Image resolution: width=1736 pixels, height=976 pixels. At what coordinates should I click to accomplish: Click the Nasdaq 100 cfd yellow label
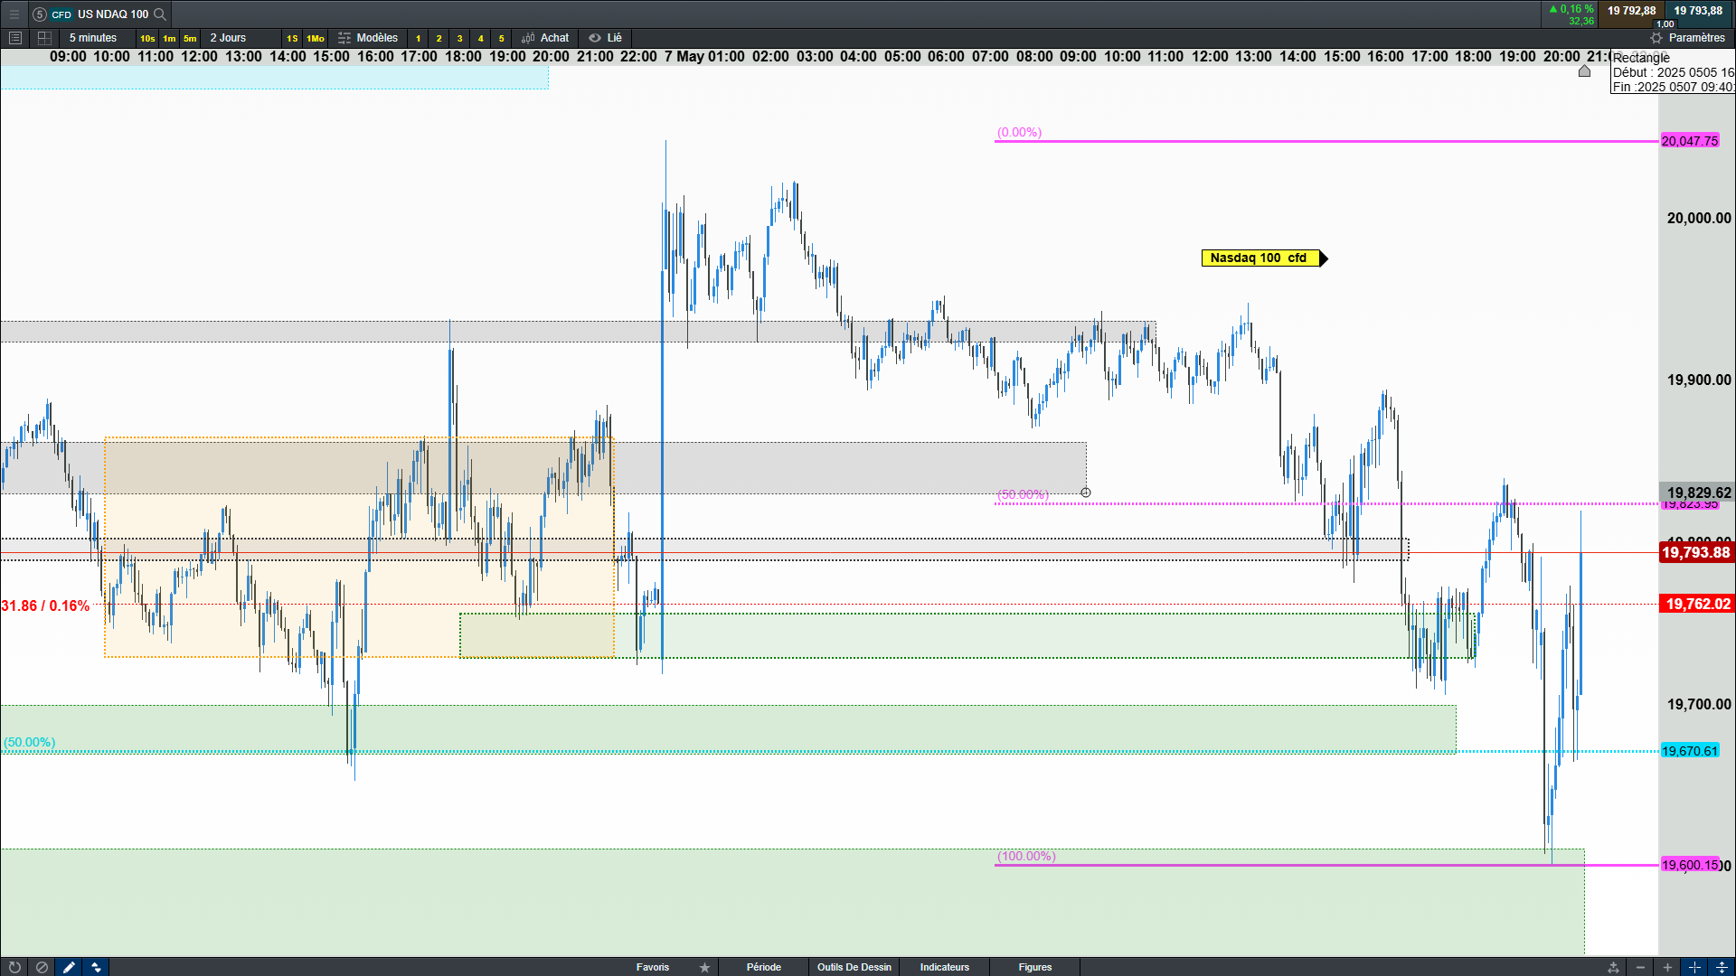click(1259, 258)
